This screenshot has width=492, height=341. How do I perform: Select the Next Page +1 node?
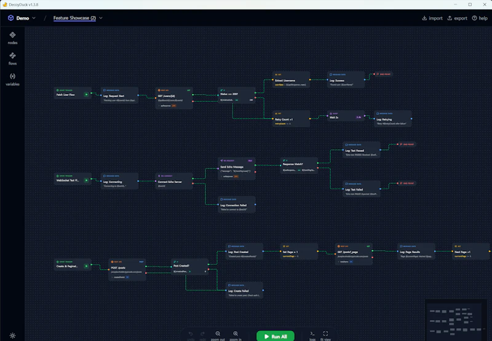(x=470, y=251)
